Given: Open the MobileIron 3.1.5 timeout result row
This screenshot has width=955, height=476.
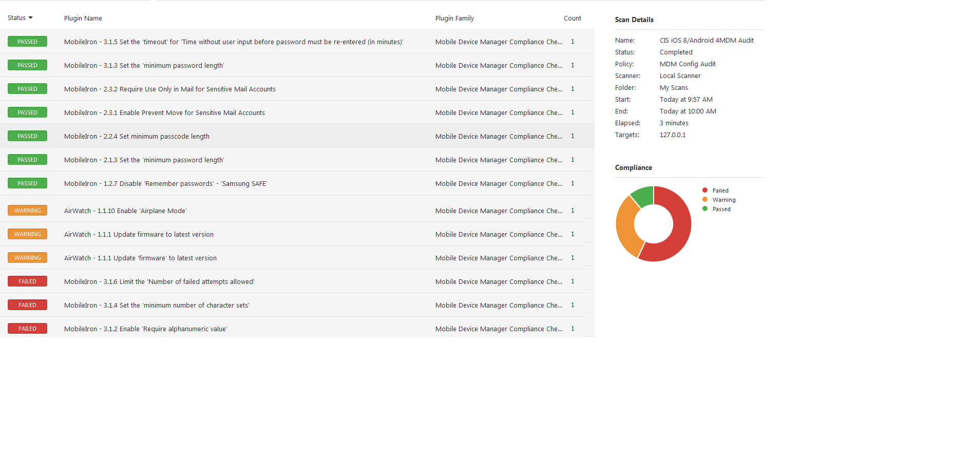Looking at the screenshot, I should (297, 42).
